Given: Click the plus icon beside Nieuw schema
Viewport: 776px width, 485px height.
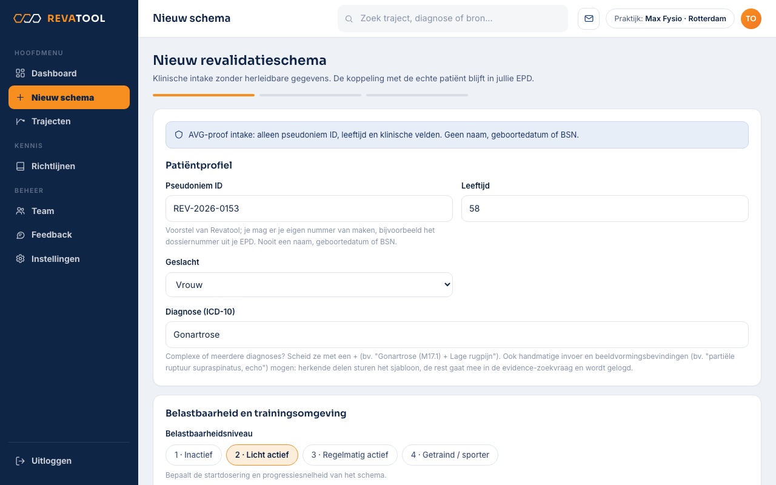Looking at the screenshot, I should pos(20,98).
